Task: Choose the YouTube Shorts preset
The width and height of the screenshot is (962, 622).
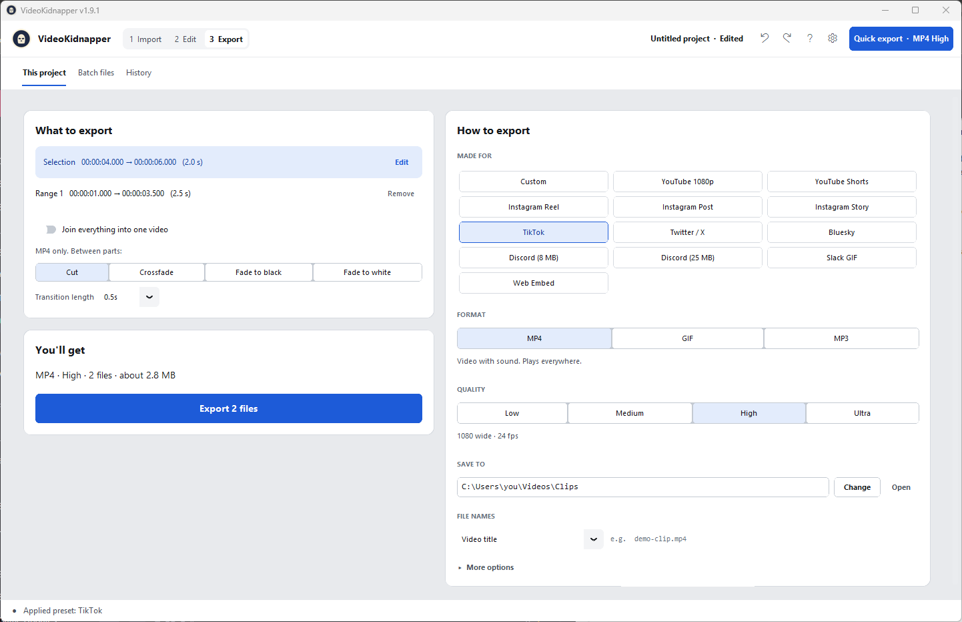Action: [842, 182]
